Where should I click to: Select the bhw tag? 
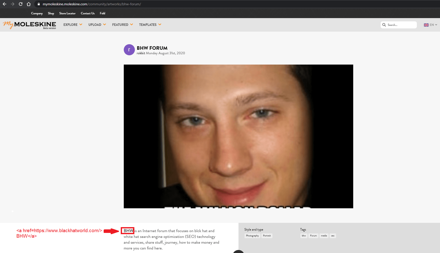(304, 236)
